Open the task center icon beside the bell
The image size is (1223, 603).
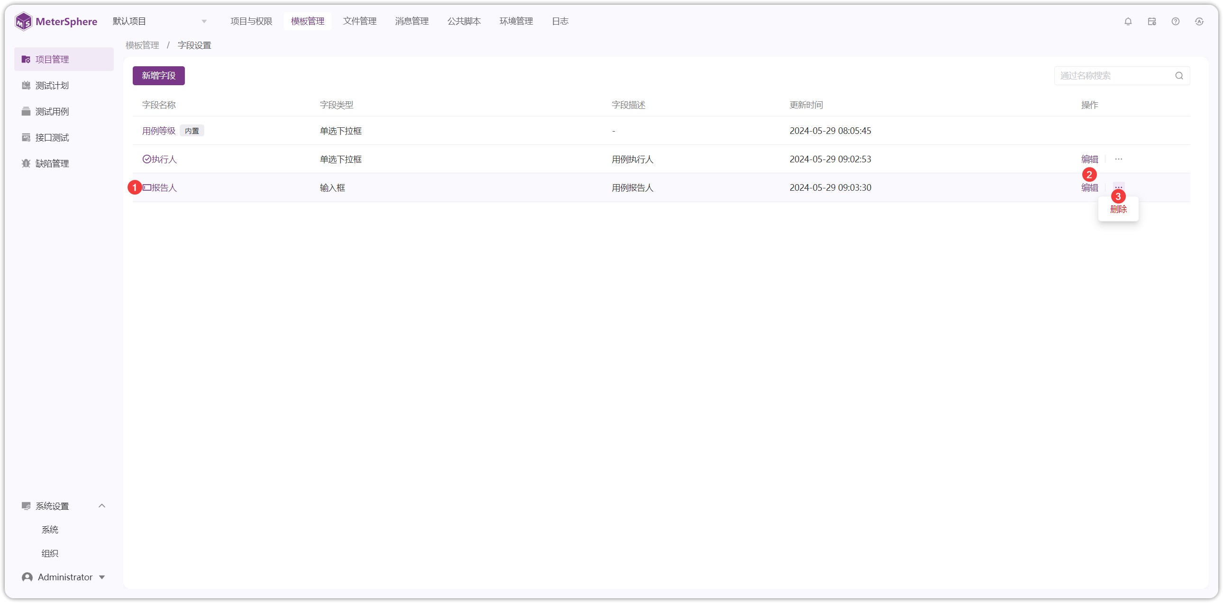tap(1152, 21)
